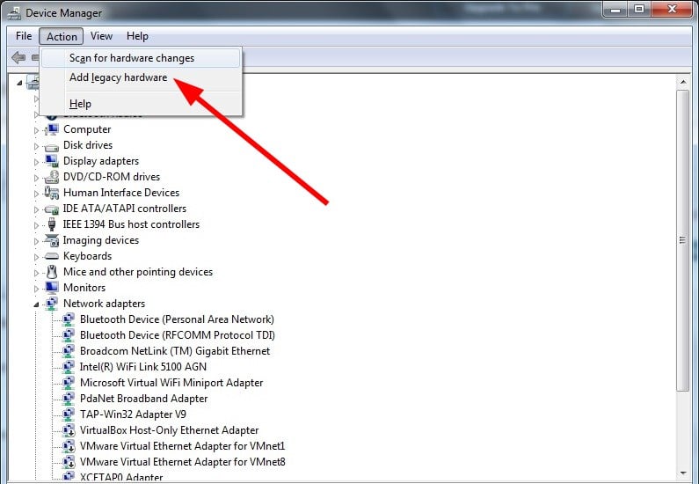Close the Device Manager window
This screenshot has height=484, width=699.
673,9
